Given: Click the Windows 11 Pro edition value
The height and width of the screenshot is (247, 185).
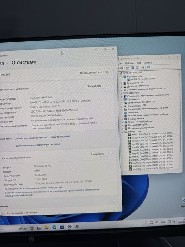Looking at the screenshot, I should pyautogui.click(x=43, y=166).
